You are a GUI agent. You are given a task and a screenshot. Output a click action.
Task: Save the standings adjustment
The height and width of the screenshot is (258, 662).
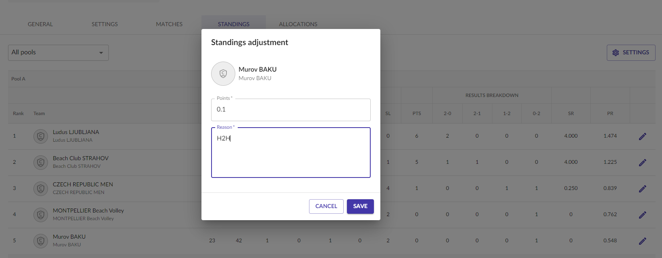click(x=360, y=206)
